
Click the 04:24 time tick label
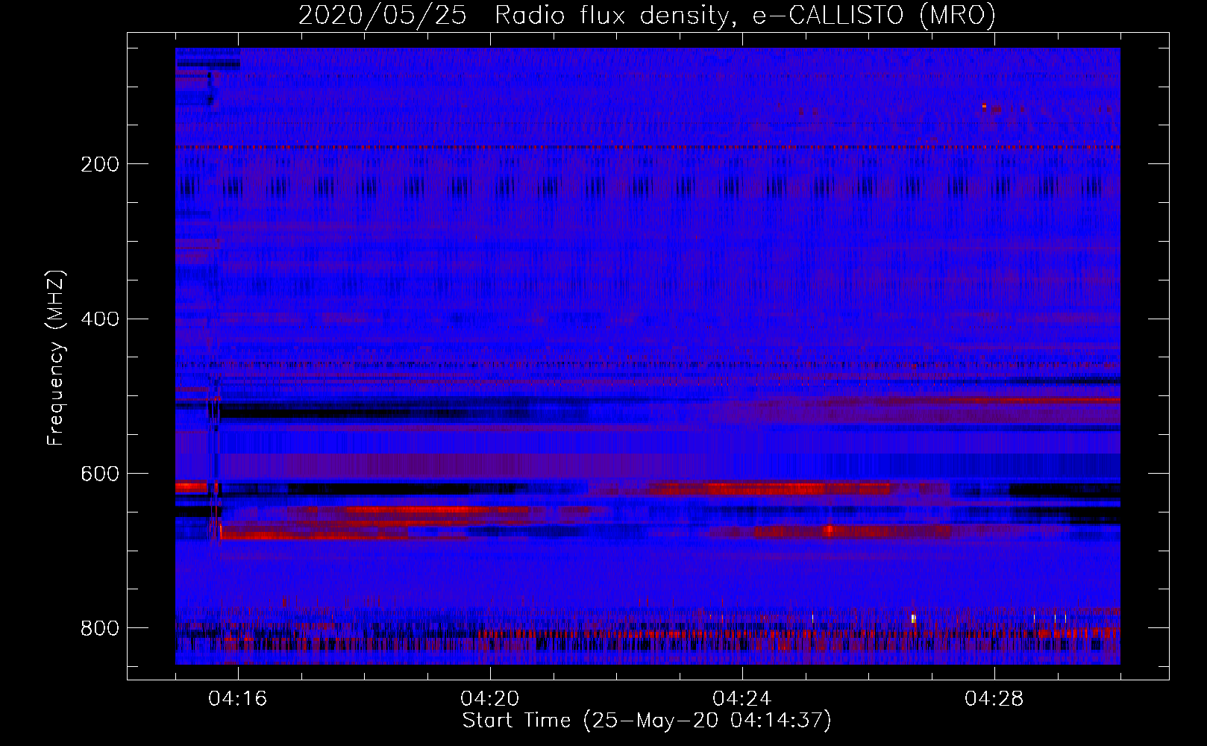point(742,699)
